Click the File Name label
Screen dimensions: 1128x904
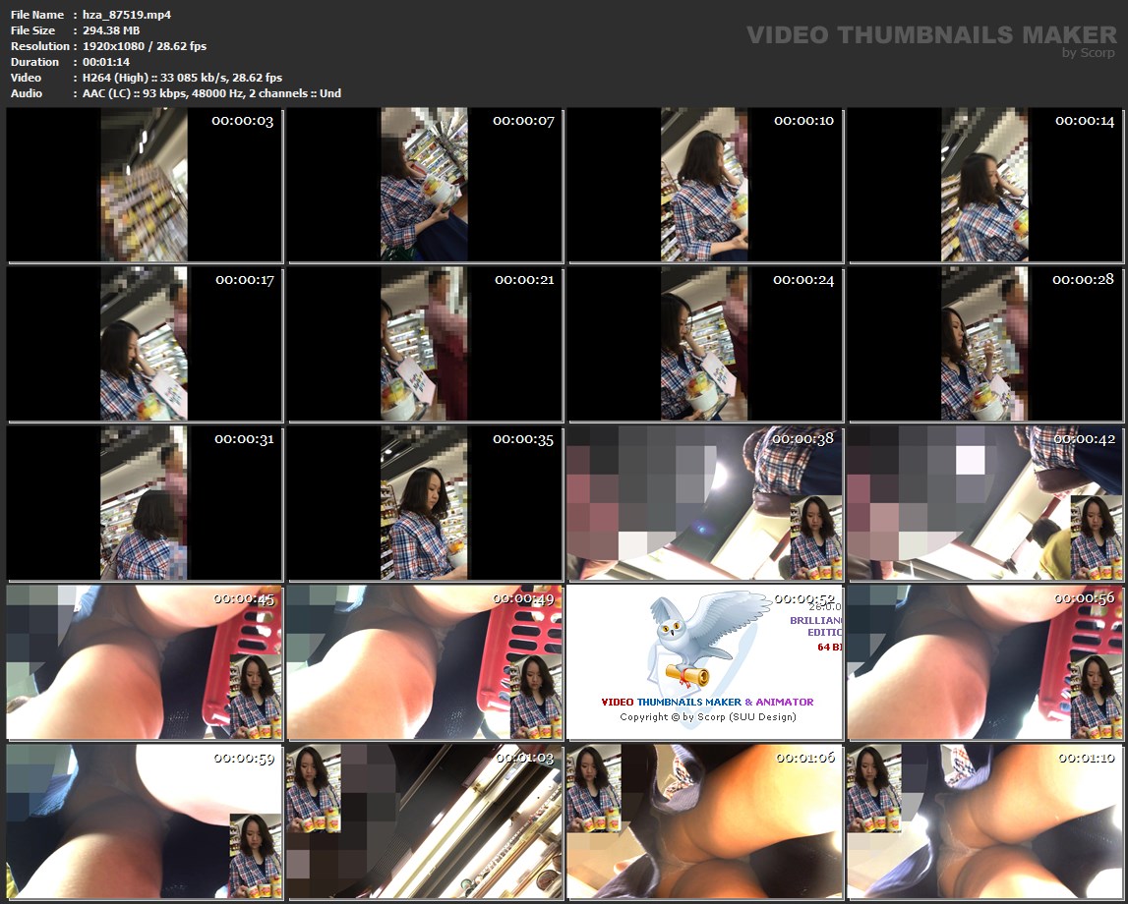click(x=36, y=15)
